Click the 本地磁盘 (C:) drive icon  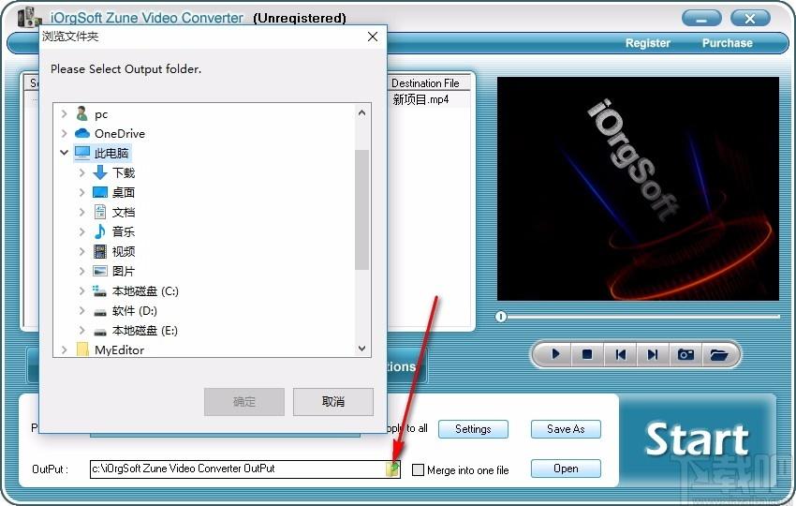[99, 290]
